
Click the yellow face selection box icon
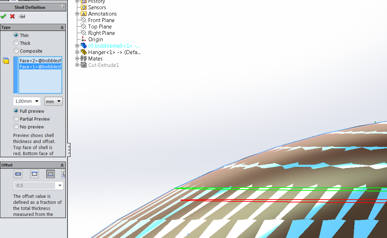coord(6,60)
